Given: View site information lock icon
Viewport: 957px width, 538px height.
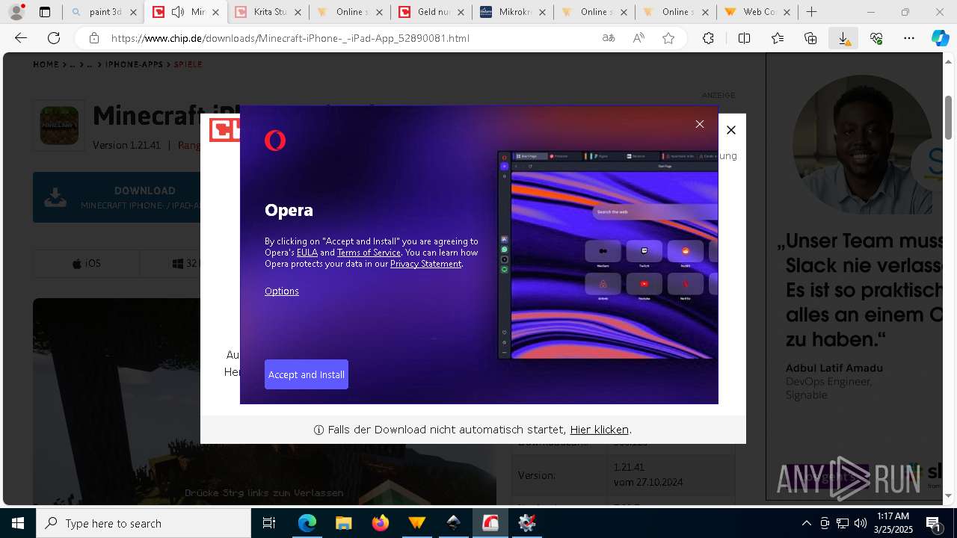Looking at the screenshot, I should point(94,38).
